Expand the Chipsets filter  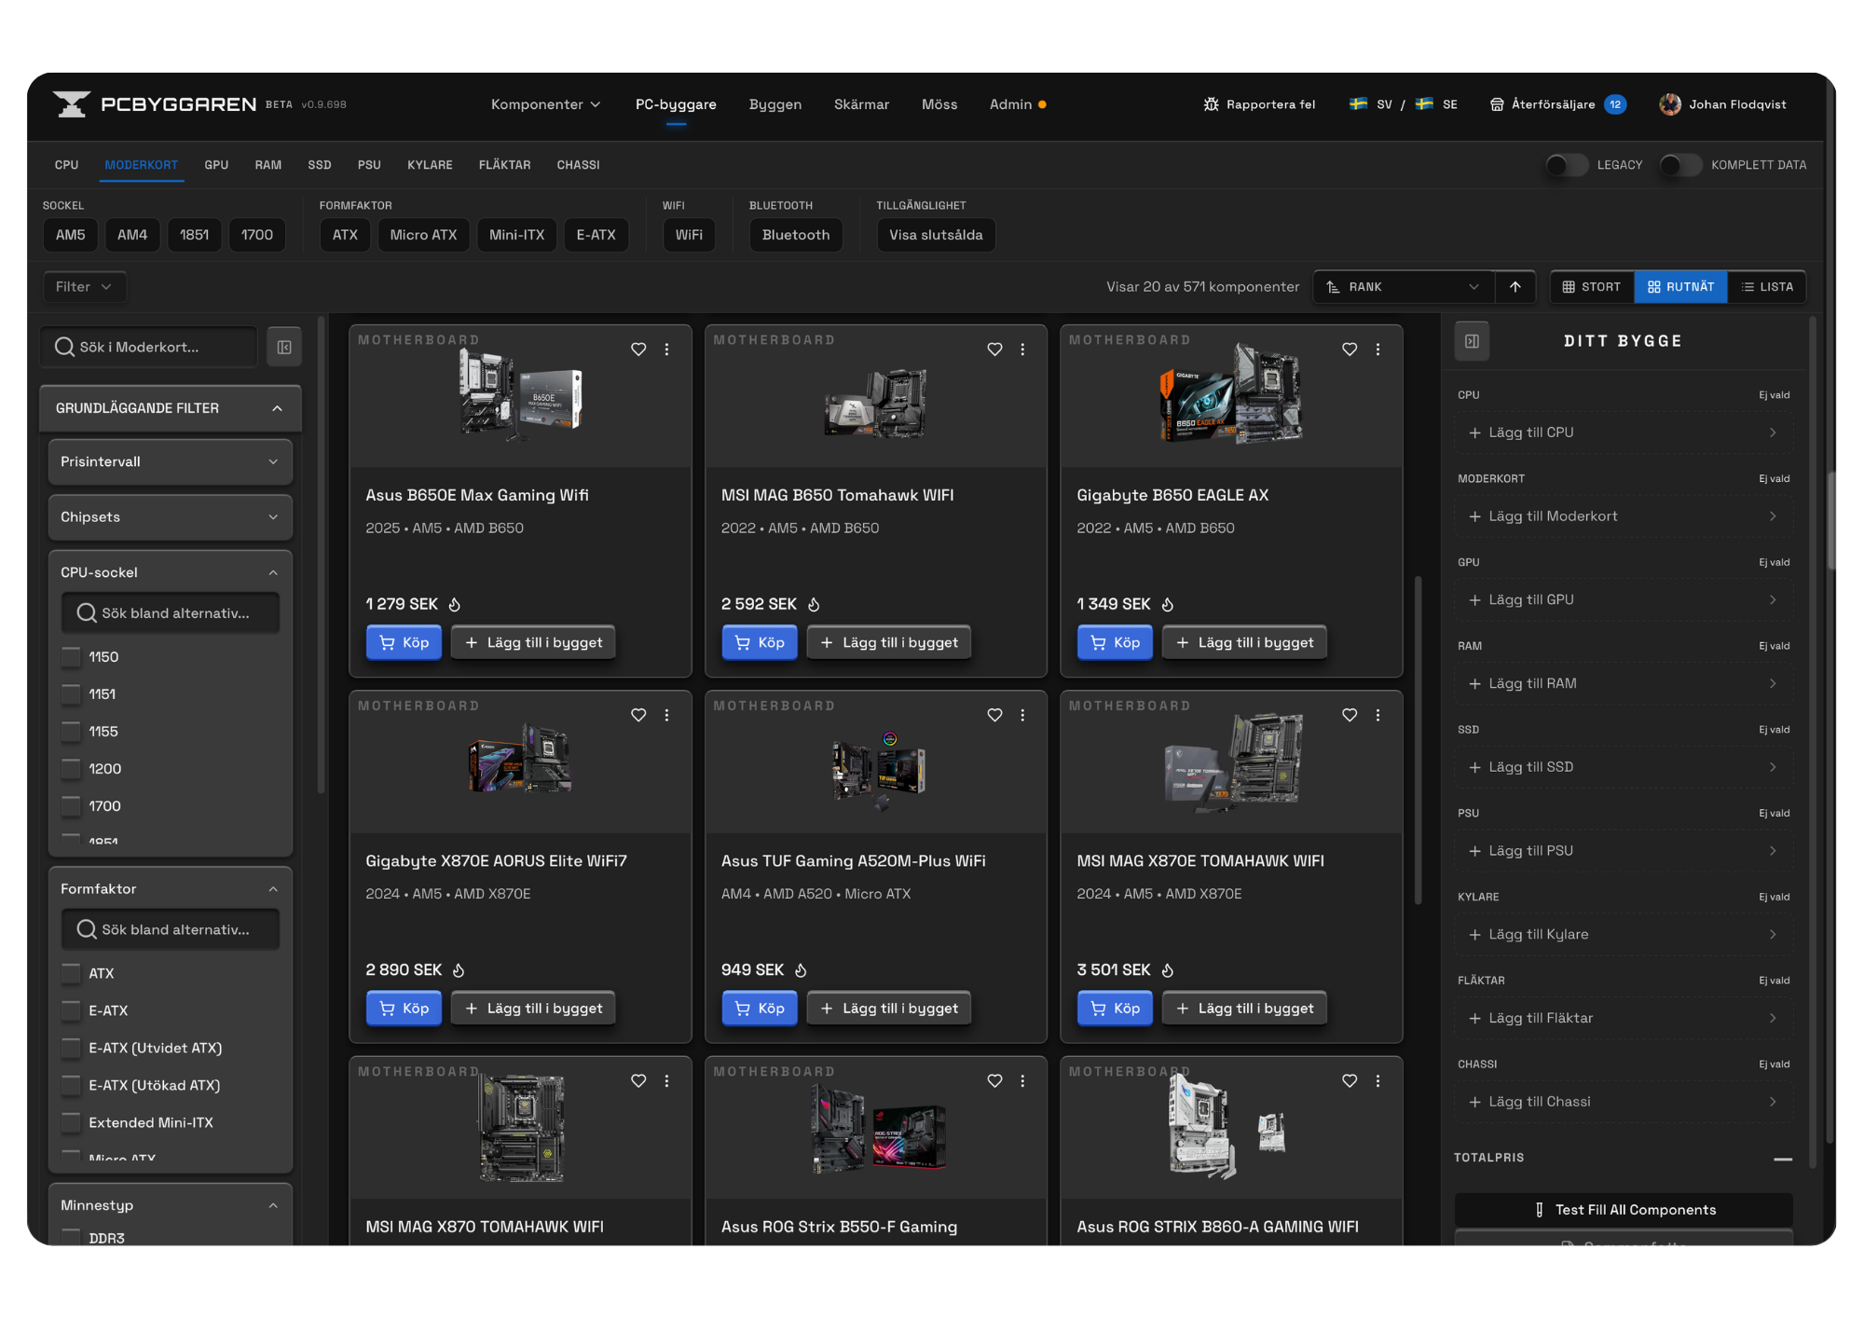coord(171,517)
